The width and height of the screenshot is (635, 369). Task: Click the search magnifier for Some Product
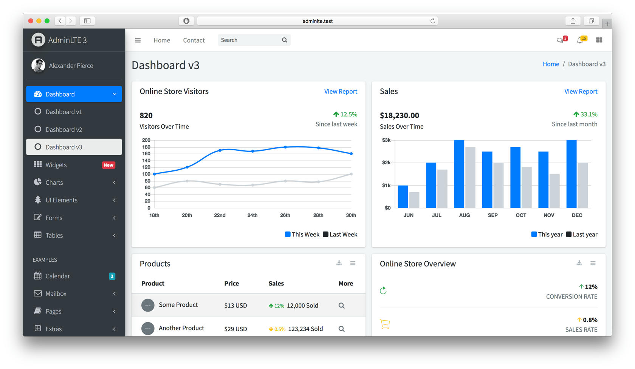pos(341,305)
